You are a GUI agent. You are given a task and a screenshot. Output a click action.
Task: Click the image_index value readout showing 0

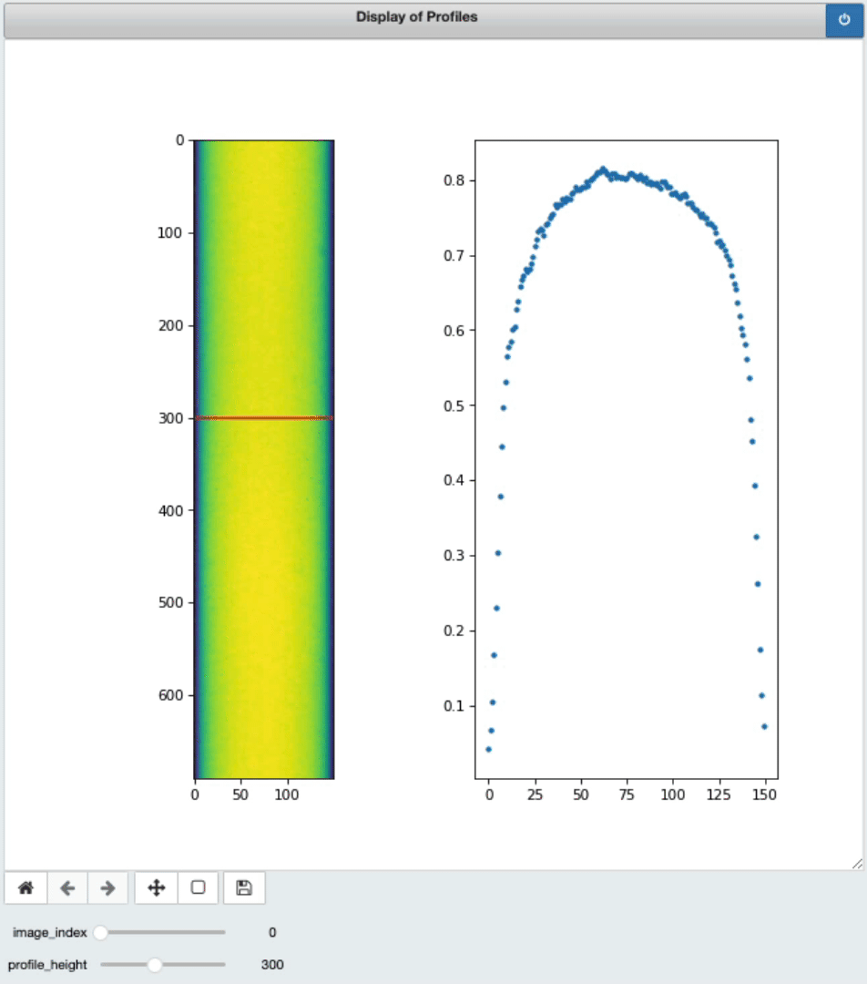(271, 932)
